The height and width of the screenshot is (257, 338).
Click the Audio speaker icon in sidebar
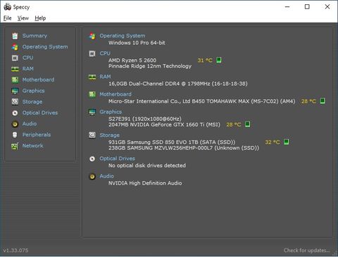(15, 124)
